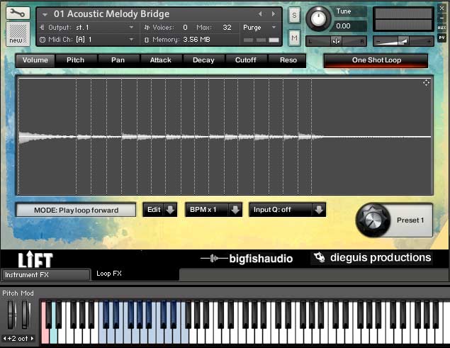This screenshot has height=348, width=450.
Task: Toggle the One Shot Loop button
Action: pos(376,60)
